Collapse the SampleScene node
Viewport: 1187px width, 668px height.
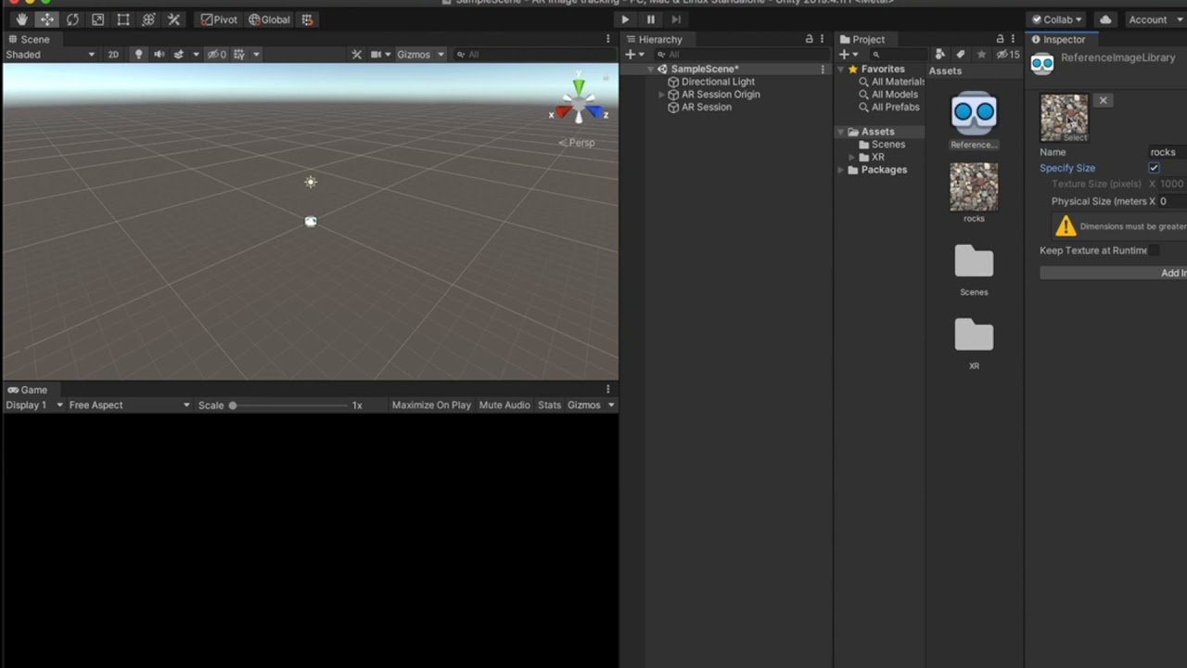(651, 70)
